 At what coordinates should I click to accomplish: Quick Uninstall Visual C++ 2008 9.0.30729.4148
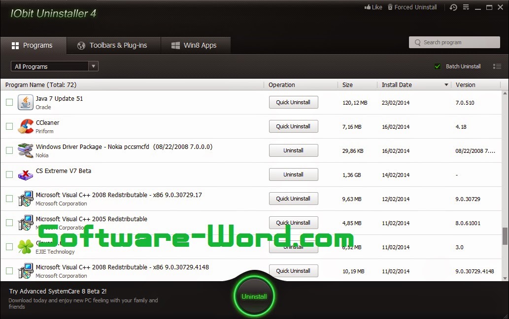click(x=294, y=271)
